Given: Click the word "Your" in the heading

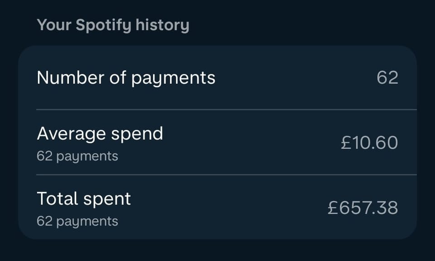Looking at the screenshot, I should click(53, 25).
